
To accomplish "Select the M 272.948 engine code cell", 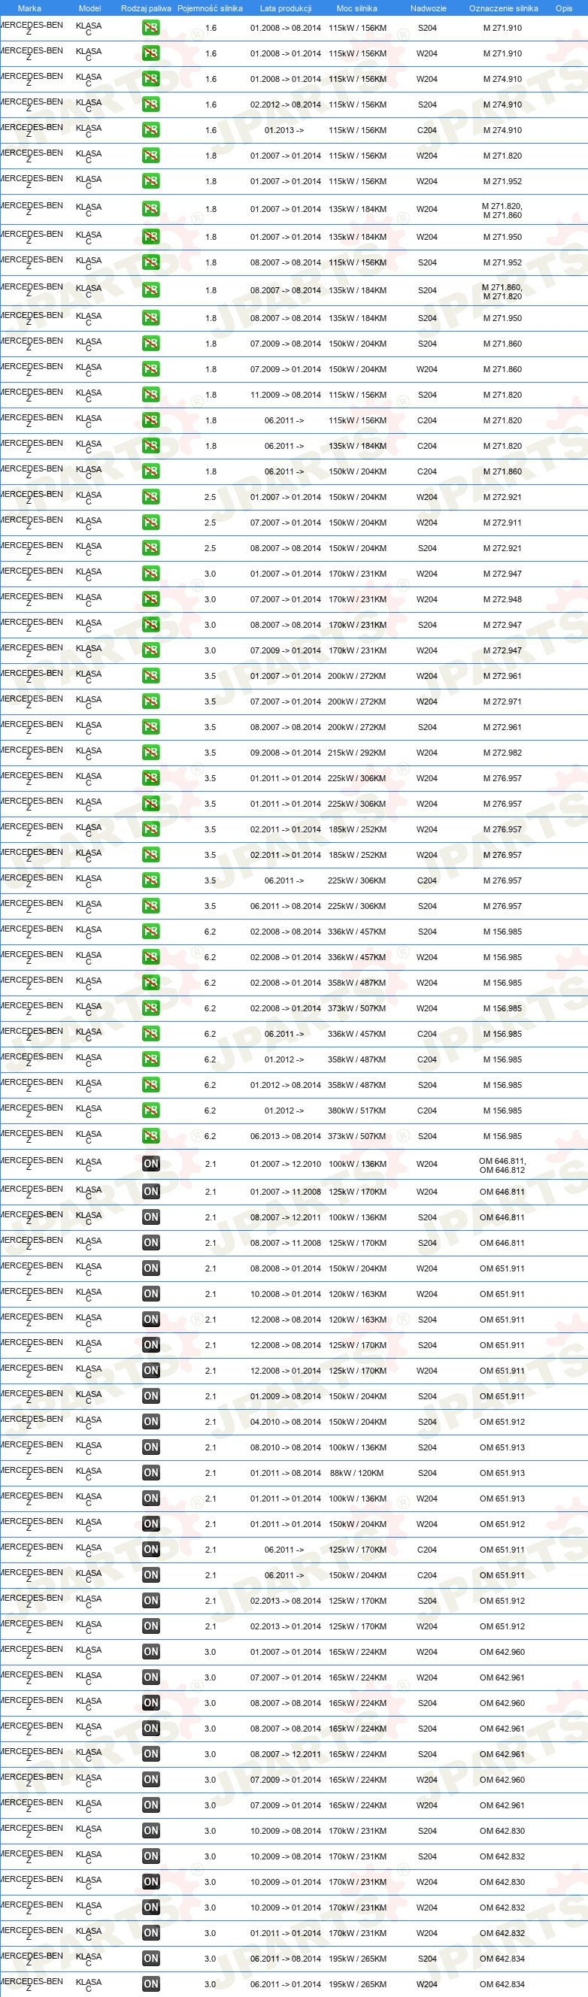I will (503, 599).
